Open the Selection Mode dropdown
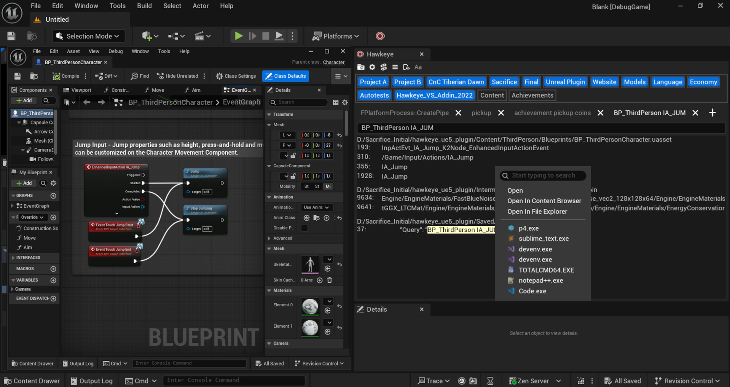 click(88, 36)
